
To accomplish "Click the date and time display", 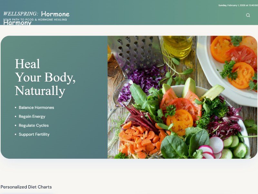I will pos(238,5).
